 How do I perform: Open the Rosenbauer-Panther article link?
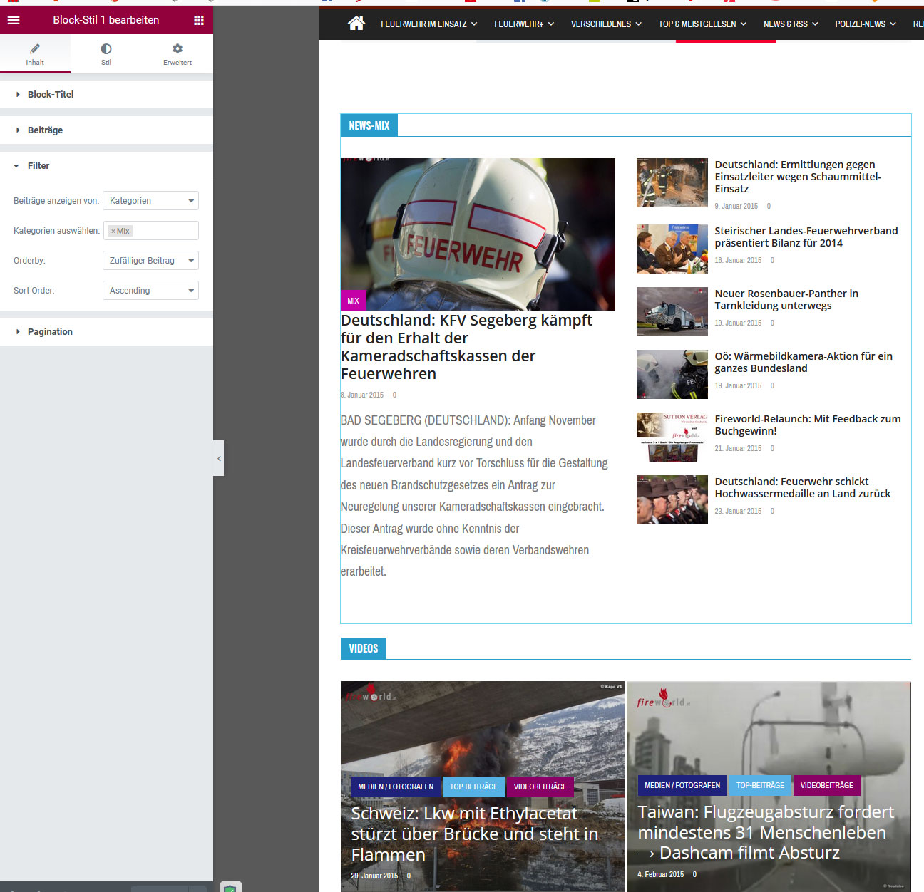coord(786,299)
